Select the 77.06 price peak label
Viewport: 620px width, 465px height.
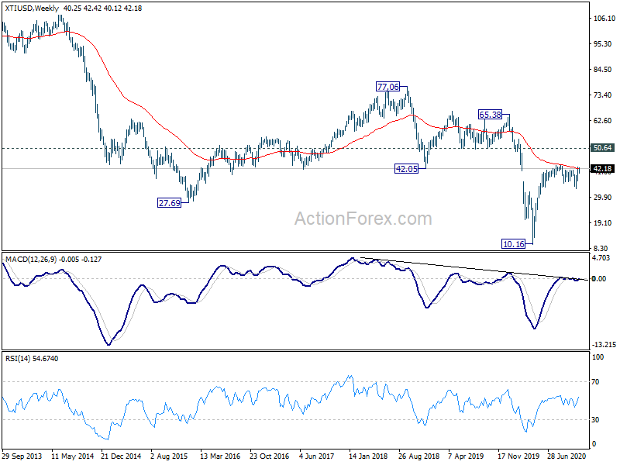click(x=388, y=87)
